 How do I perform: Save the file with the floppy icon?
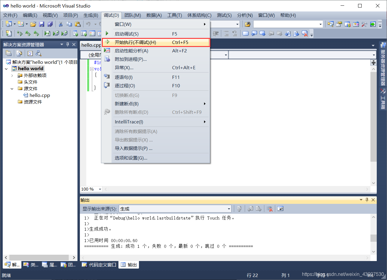click(x=42, y=24)
